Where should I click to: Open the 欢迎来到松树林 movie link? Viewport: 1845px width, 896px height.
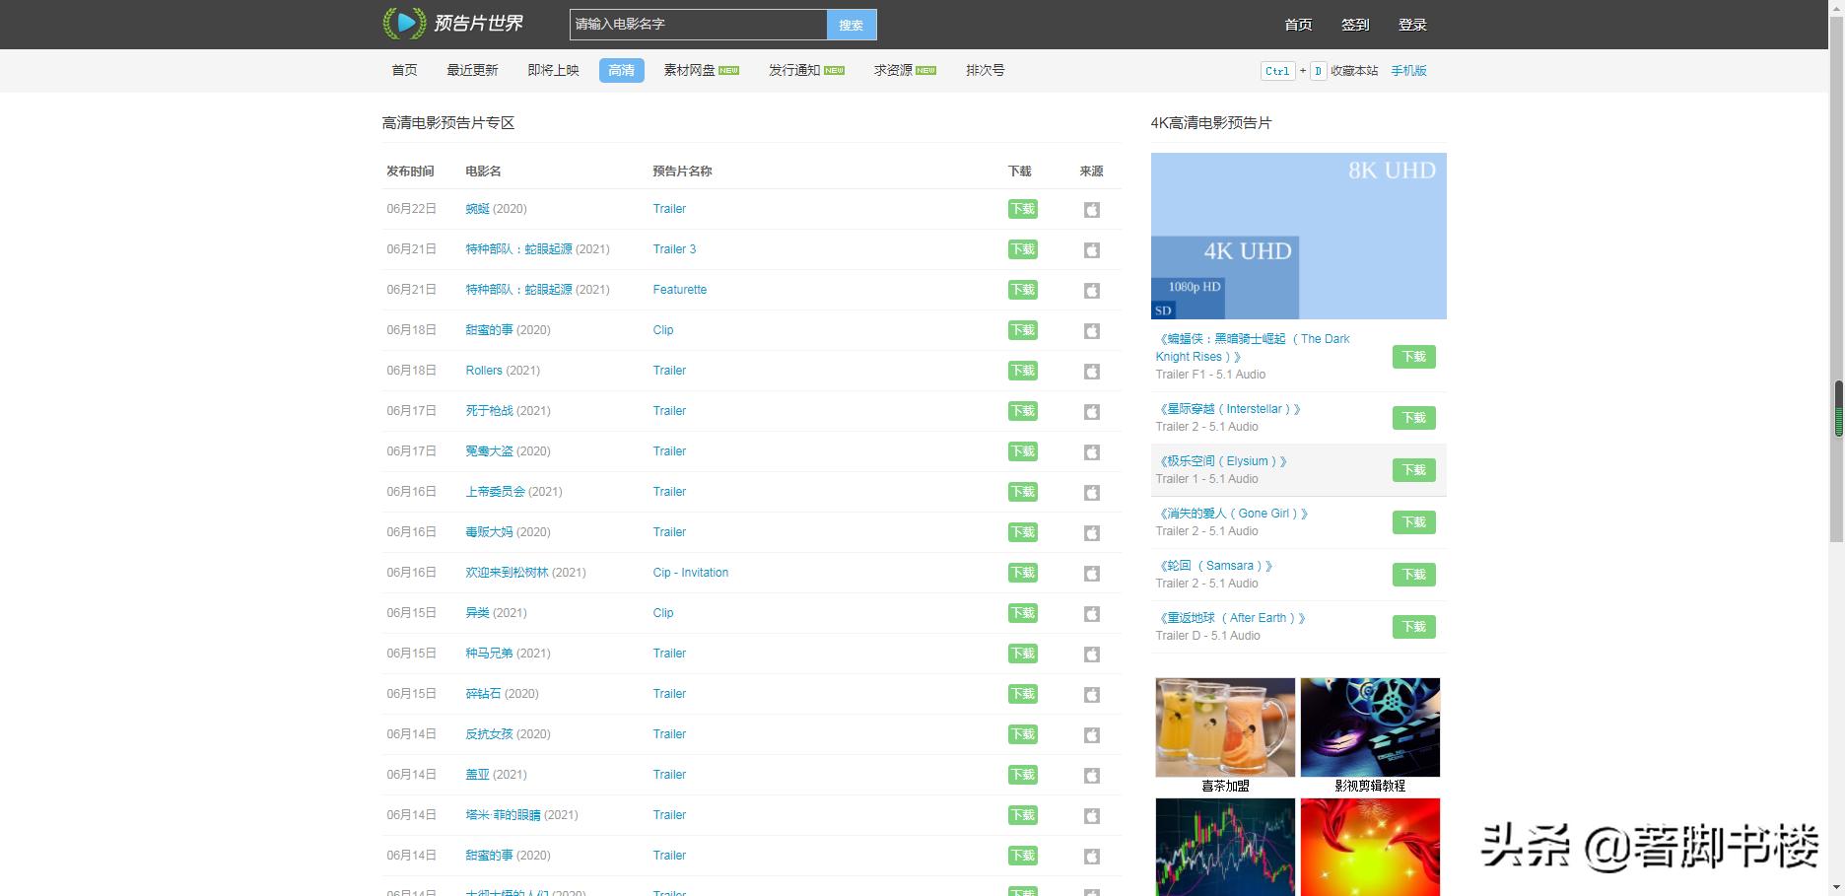[507, 573]
